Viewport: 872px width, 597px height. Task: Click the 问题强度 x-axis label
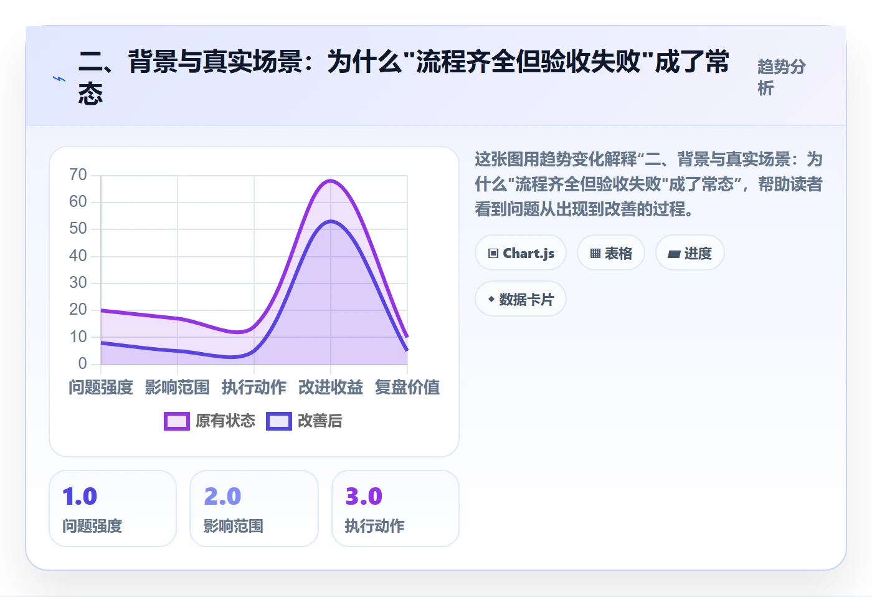(101, 388)
